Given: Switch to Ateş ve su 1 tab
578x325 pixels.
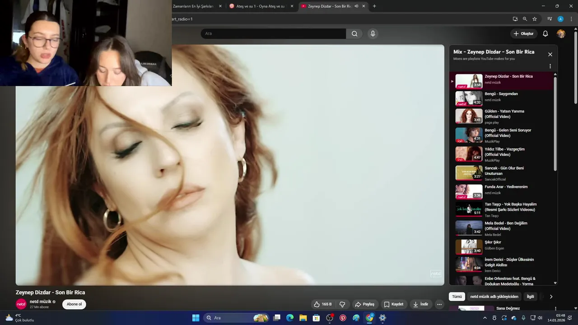Looking at the screenshot, I should coord(261,6).
